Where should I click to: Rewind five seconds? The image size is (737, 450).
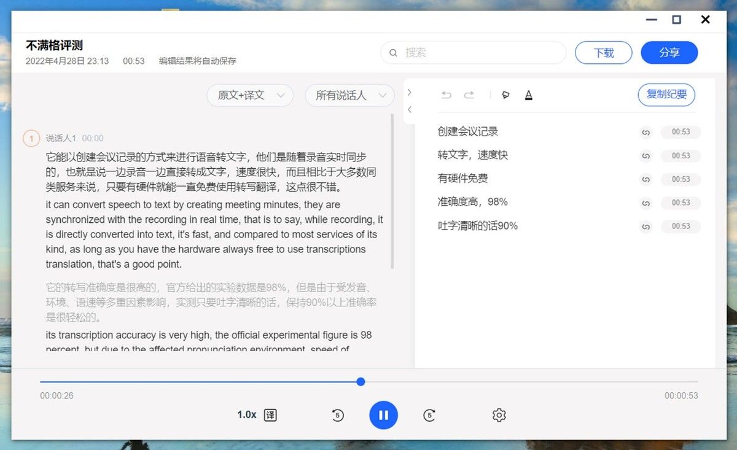(x=338, y=416)
